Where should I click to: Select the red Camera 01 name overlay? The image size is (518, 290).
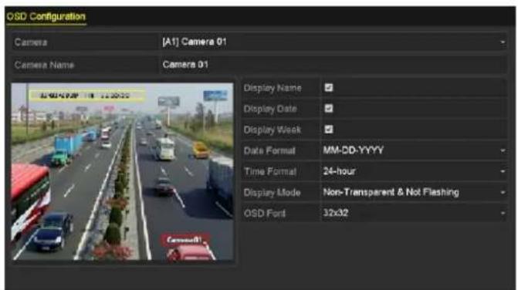tap(185, 240)
